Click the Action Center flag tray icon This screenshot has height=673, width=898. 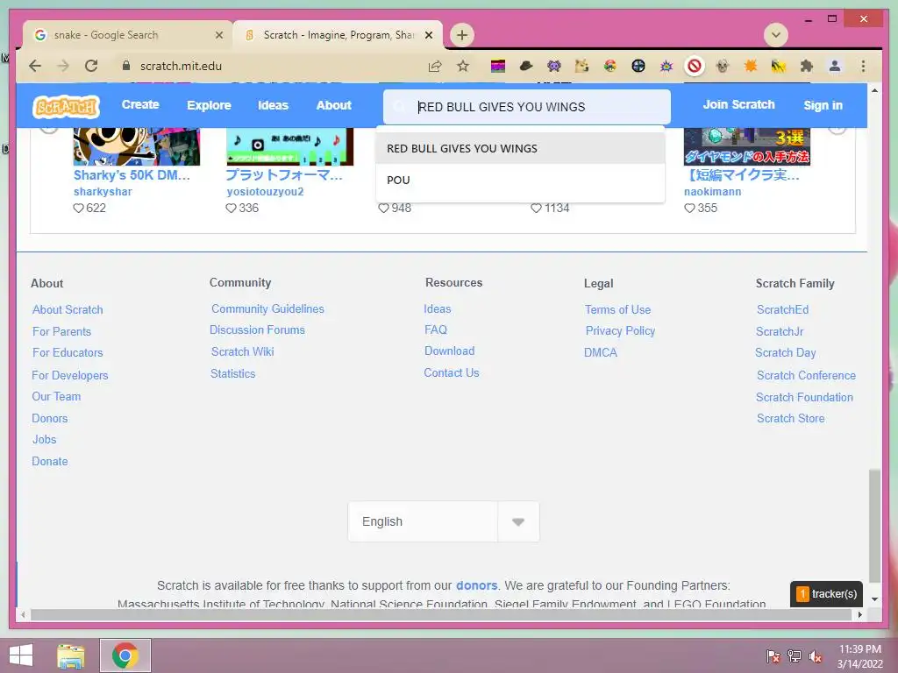tap(773, 656)
